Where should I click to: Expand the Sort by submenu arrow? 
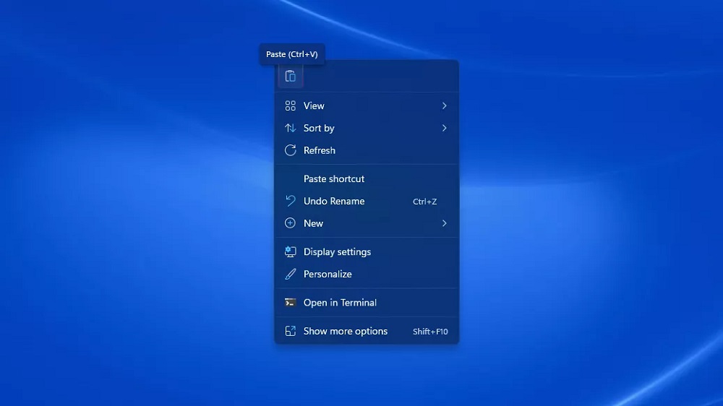(444, 129)
